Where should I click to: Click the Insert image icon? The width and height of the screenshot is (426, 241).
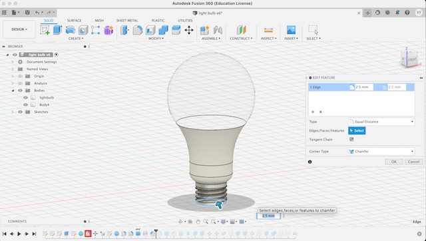point(291,30)
